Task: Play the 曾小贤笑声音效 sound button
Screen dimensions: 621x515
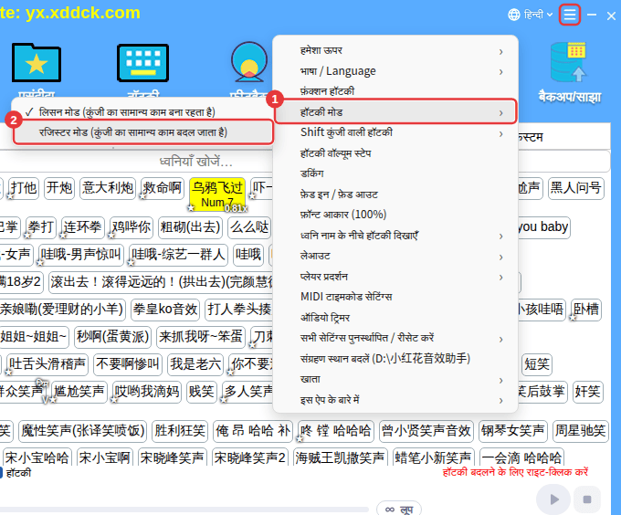Action: click(426, 431)
